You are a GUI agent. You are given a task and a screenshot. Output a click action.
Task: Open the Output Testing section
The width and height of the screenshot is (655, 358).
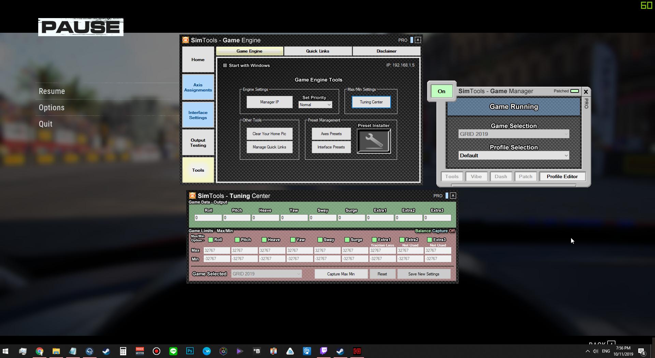coord(198,143)
